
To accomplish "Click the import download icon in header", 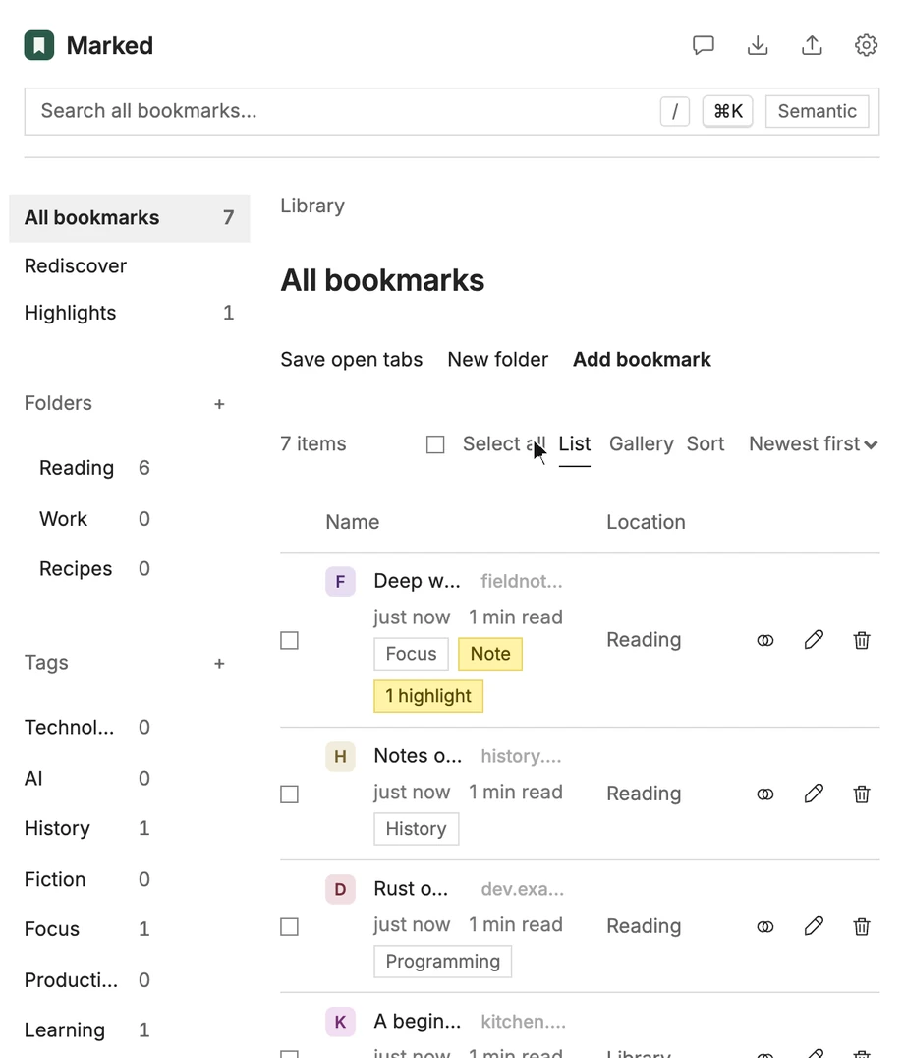I will [x=758, y=45].
